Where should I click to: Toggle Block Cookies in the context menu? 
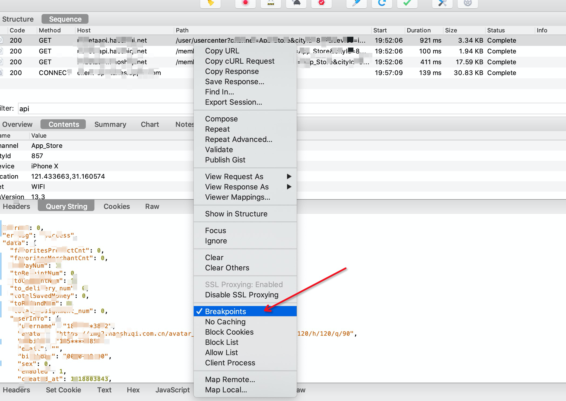coord(229,332)
